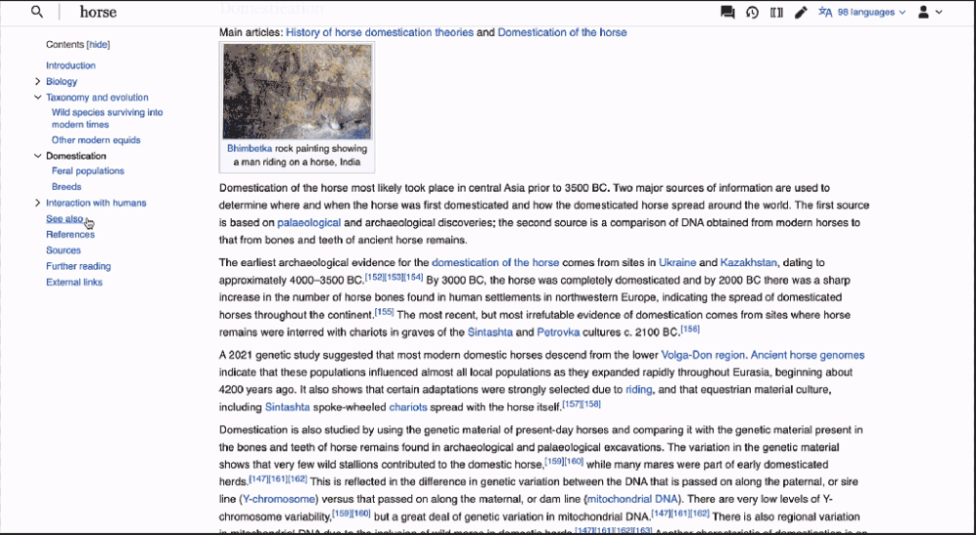Open the 98 languages dropdown
Viewport: 976px width, 535px height.
pos(871,12)
